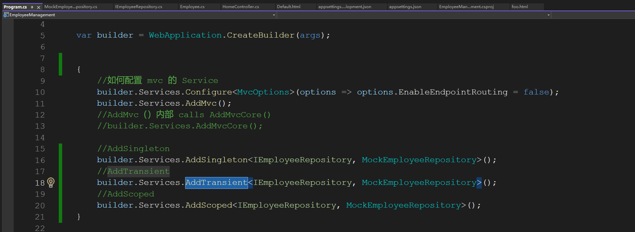
Task: Click 'MockEmployeeRepository' on line 16
Action: [419, 160]
